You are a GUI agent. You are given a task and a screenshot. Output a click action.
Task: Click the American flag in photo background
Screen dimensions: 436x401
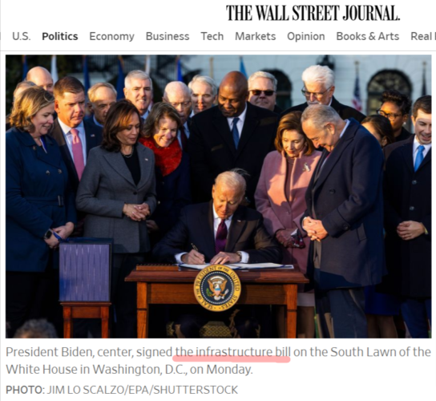357,91
